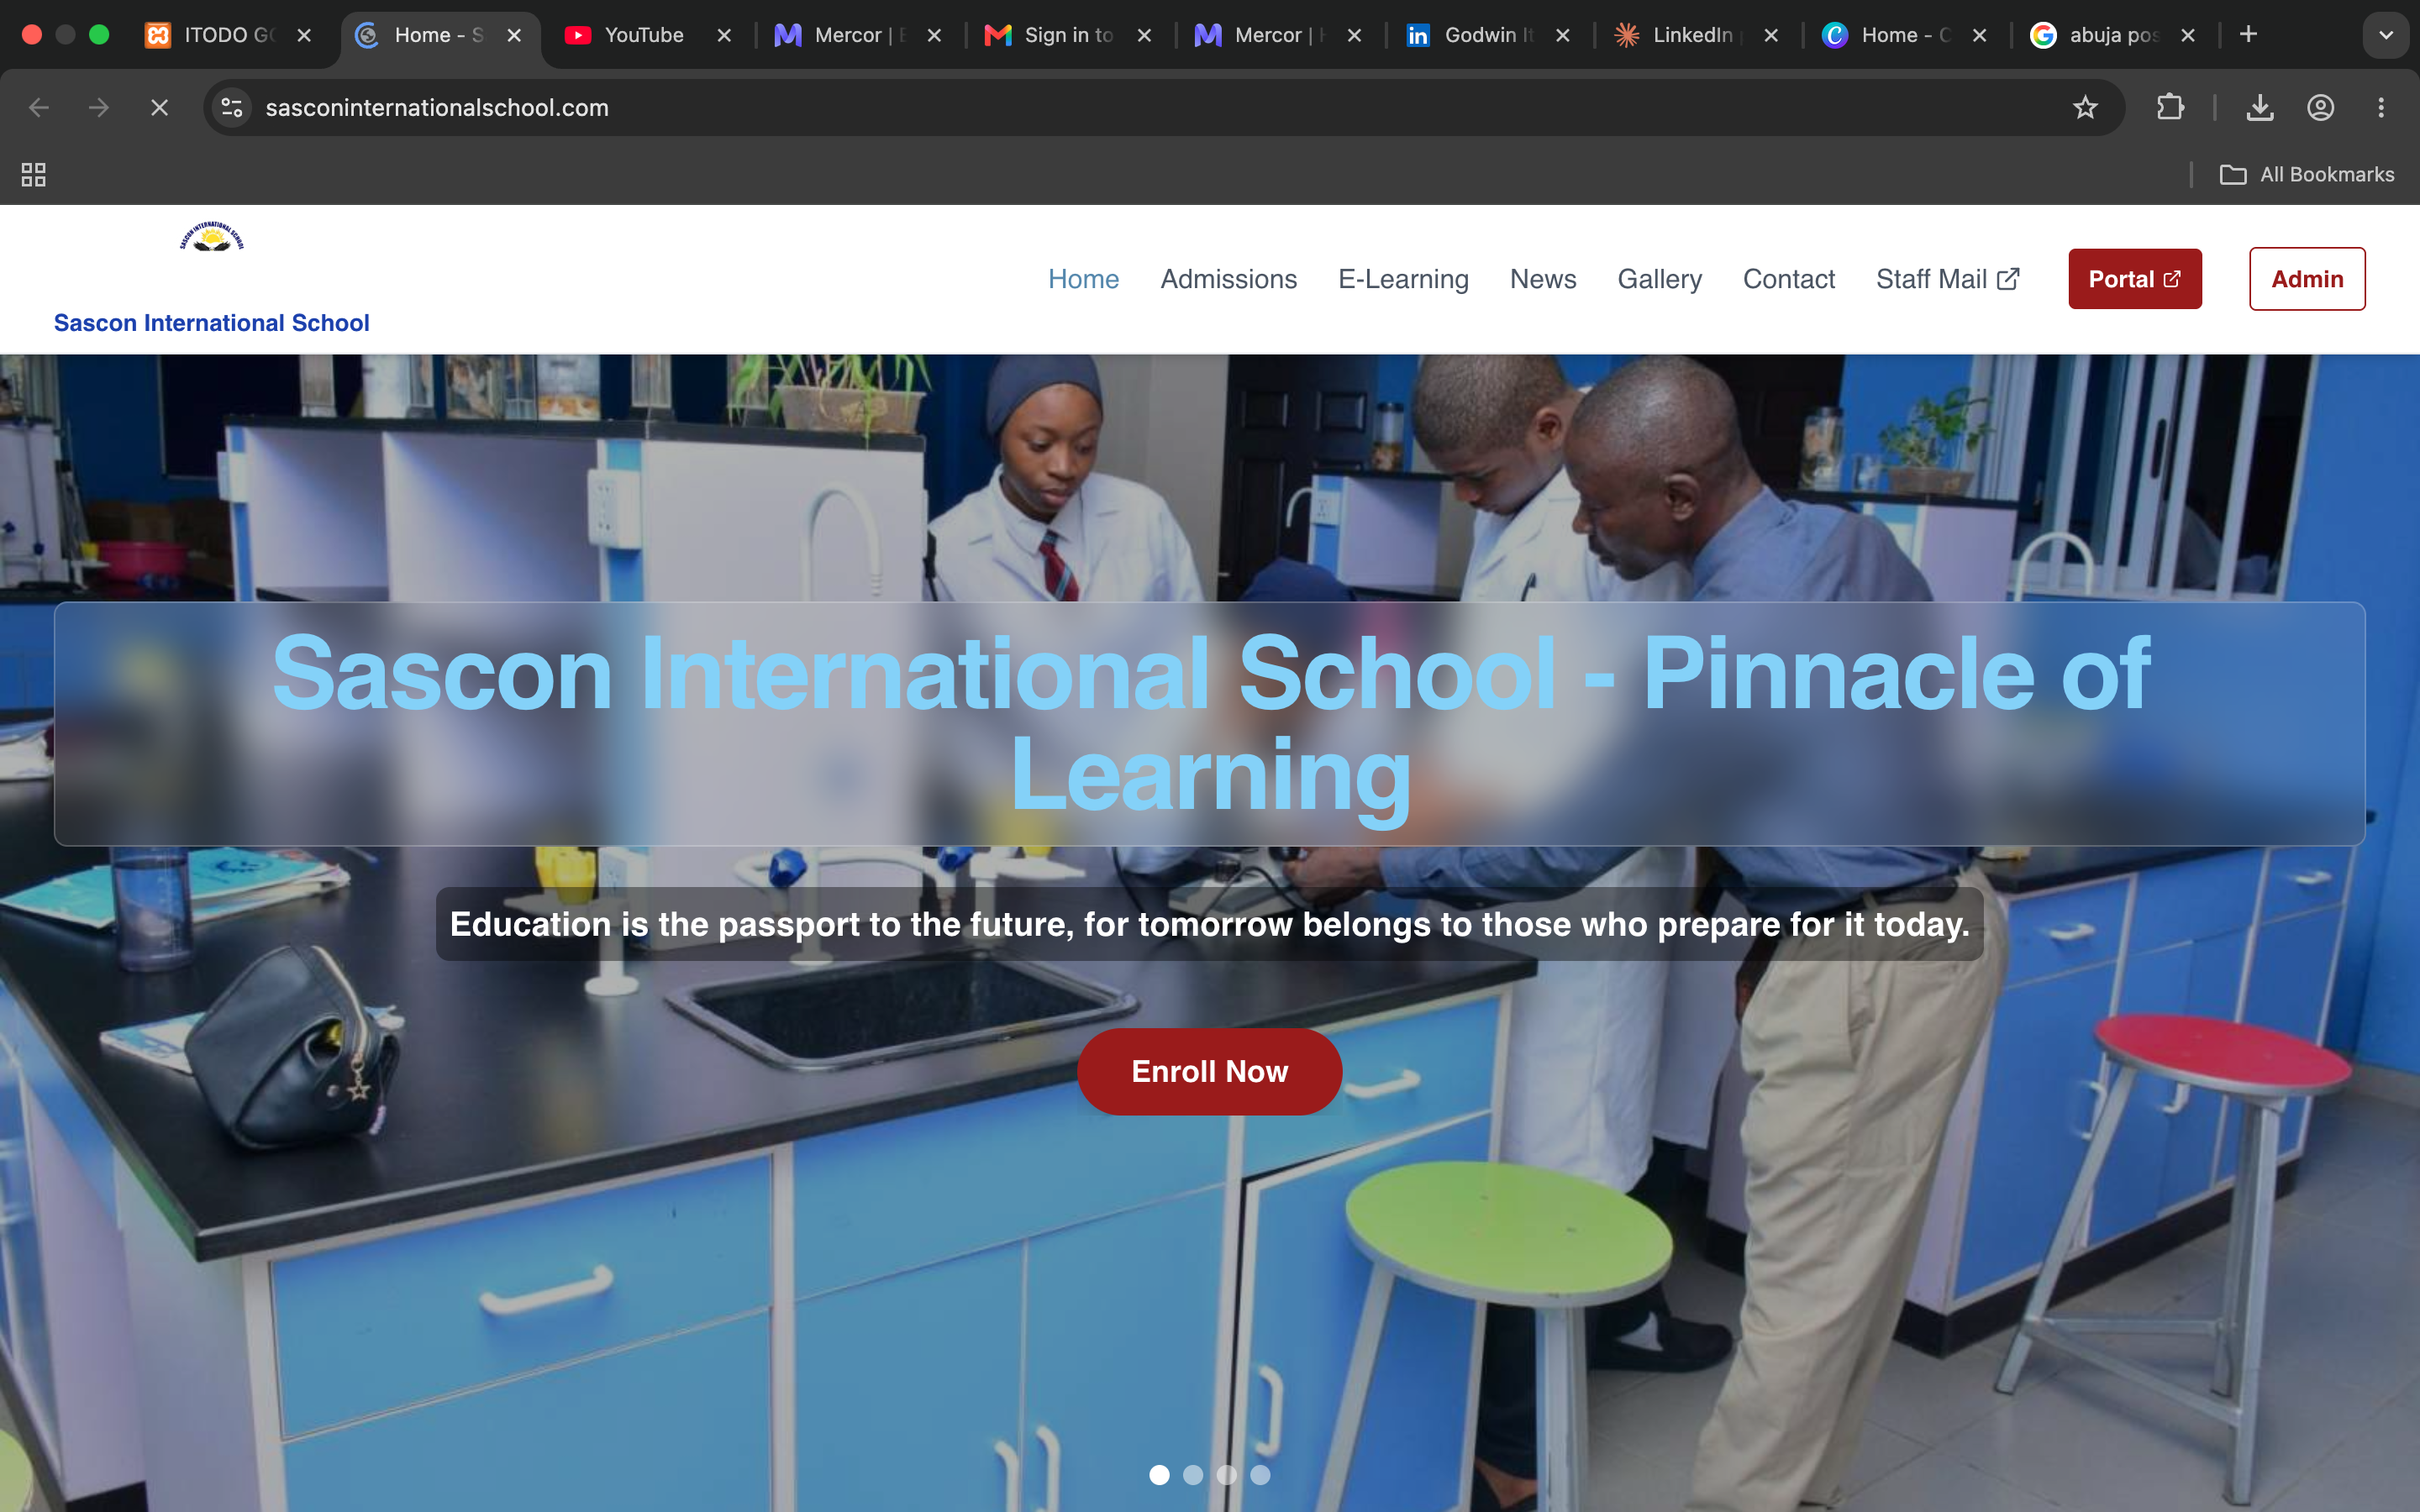Click the macOS yellow minimize window button
The width and height of the screenshot is (2420, 1512).
65,35
